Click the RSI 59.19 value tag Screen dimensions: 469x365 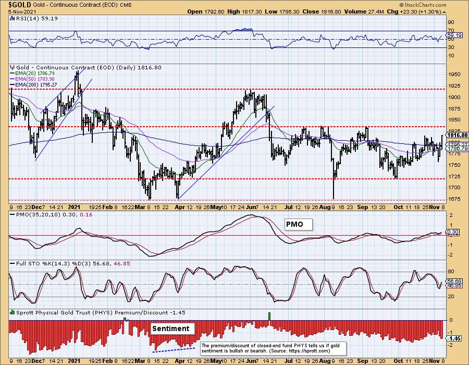click(x=454, y=35)
